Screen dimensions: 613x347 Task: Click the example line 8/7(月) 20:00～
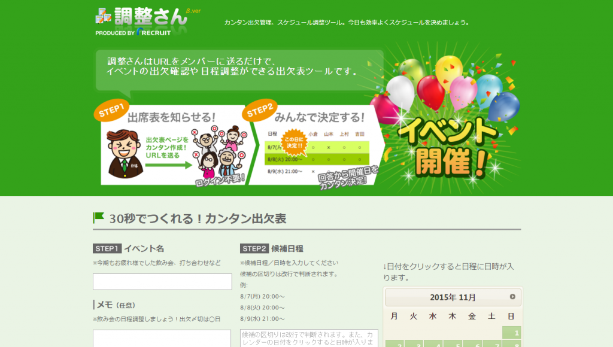tap(262, 297)
